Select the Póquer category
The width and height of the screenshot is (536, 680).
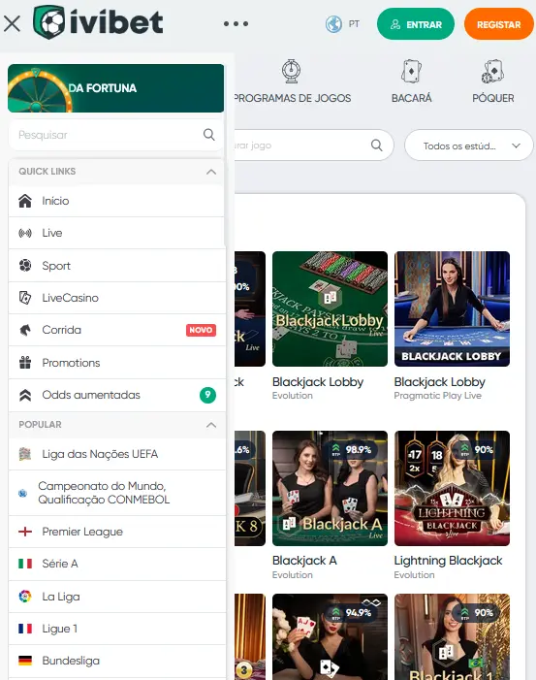(493, 81)
